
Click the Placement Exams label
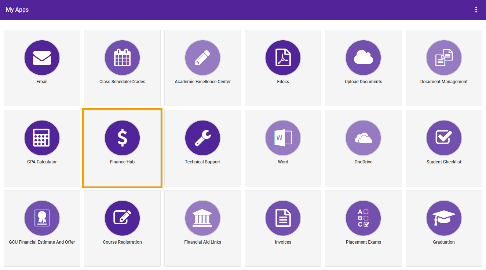[x=363, y=242]
